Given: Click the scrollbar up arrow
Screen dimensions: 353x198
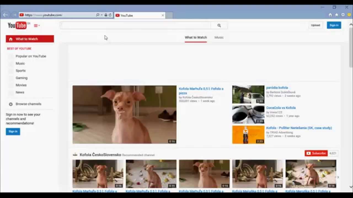Looking at the screenshot, I should (x=351, y=24).
